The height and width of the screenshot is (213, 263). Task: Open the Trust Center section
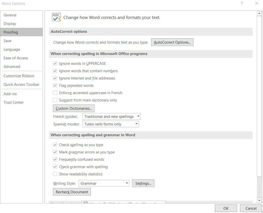[x=14, y=102]
